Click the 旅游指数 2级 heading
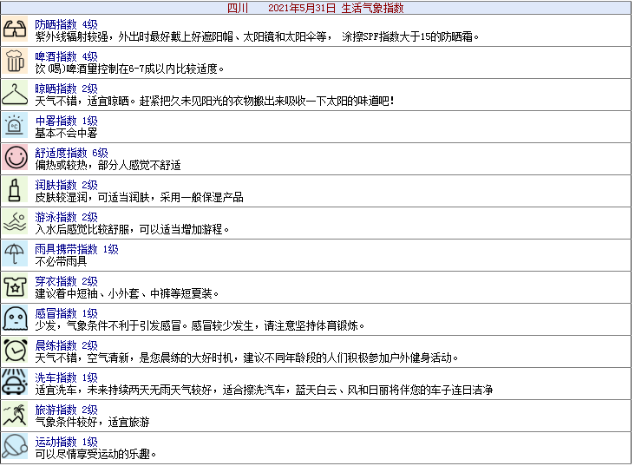The width and height of the screenshot is (635, 466). [x=66, y=410]
